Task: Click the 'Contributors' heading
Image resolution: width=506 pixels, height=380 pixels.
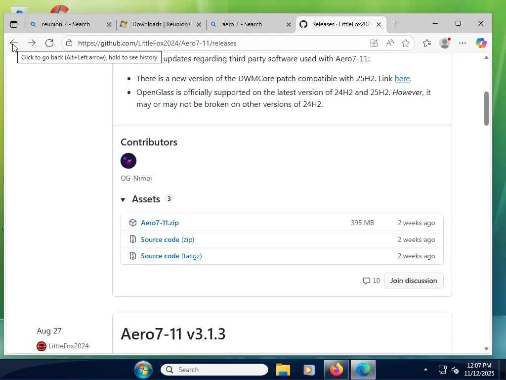Action: 149,142
